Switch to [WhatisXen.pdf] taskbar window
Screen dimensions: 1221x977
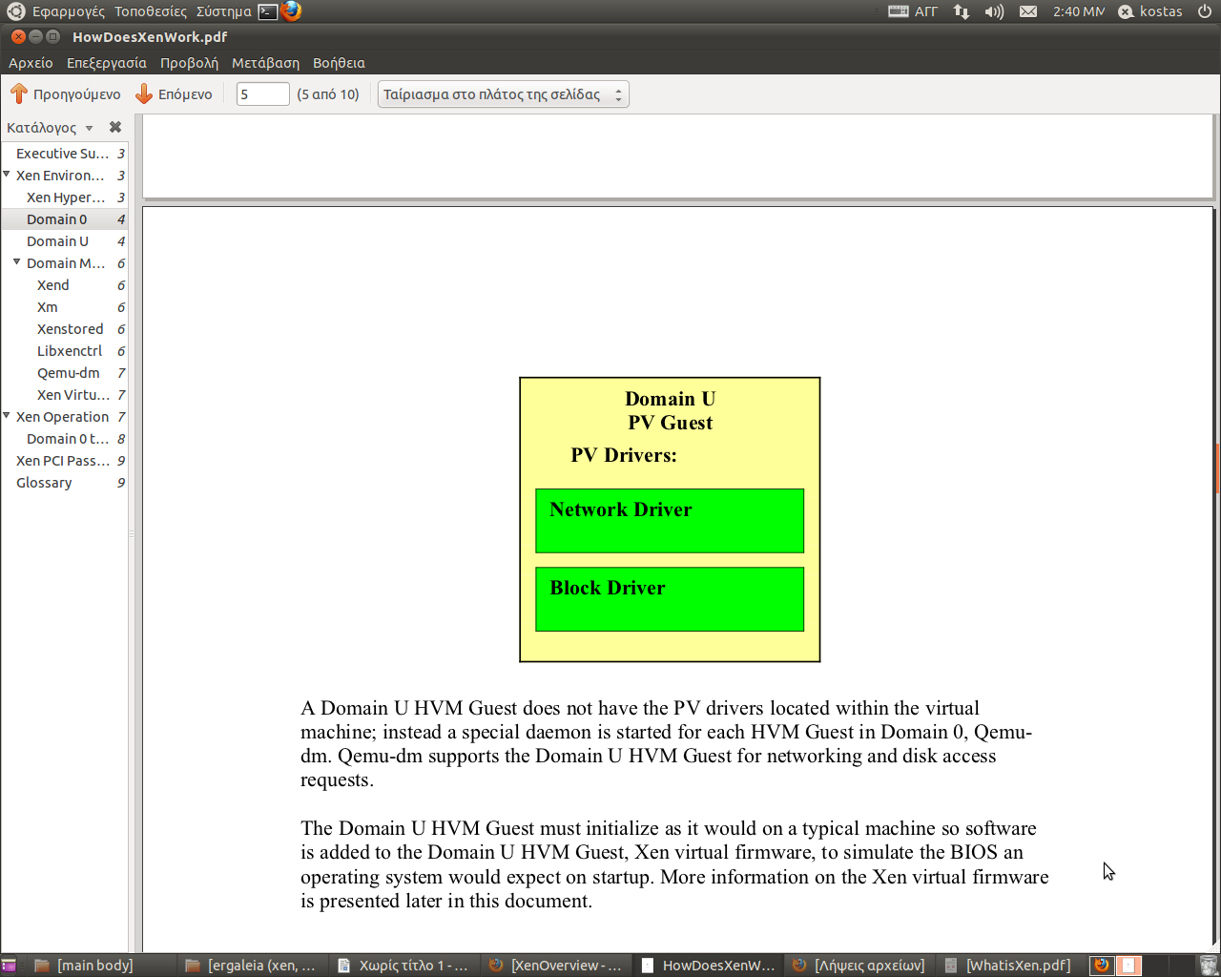click(1009, 966)
